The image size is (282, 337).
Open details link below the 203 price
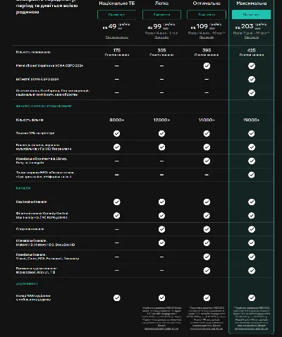click(x=252, y=37)
